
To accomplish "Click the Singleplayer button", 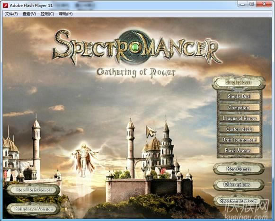I will pos(239,82).
